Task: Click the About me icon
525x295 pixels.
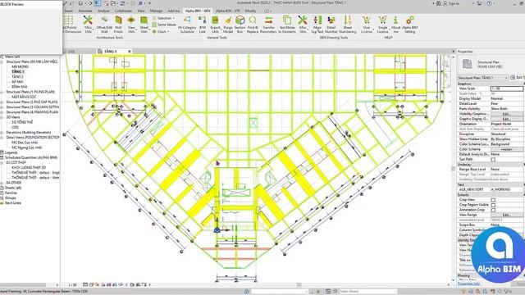Action: pos(395,24)
